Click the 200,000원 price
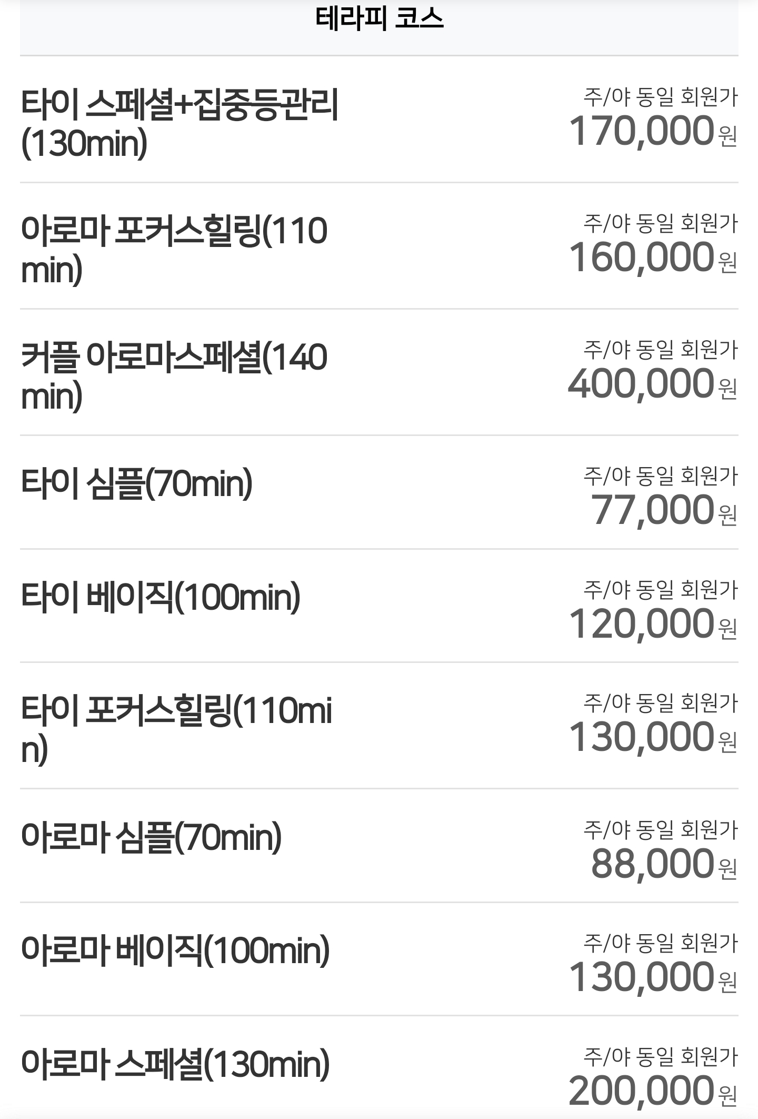The width and height of the screenshot is (758, 1119). (x=653, y=1092)
